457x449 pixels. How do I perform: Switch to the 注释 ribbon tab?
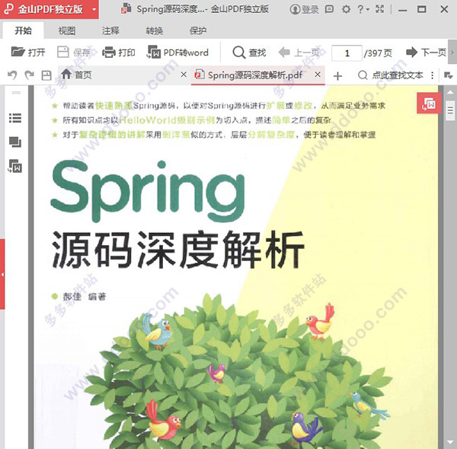110,30
